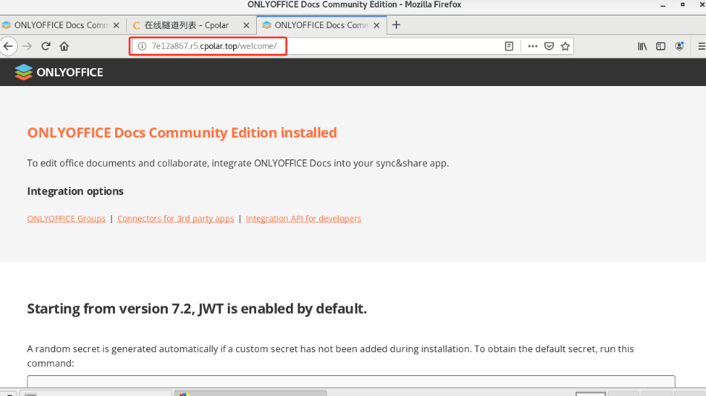Go to the Firefox home page
This screenshot has height=396, width=706.
(x=65, y=46)
